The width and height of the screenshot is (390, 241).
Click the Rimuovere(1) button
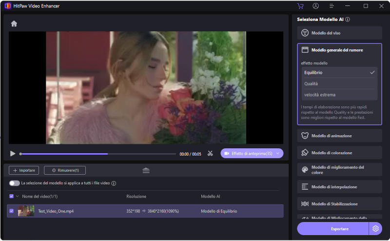[x=65, y=170]
